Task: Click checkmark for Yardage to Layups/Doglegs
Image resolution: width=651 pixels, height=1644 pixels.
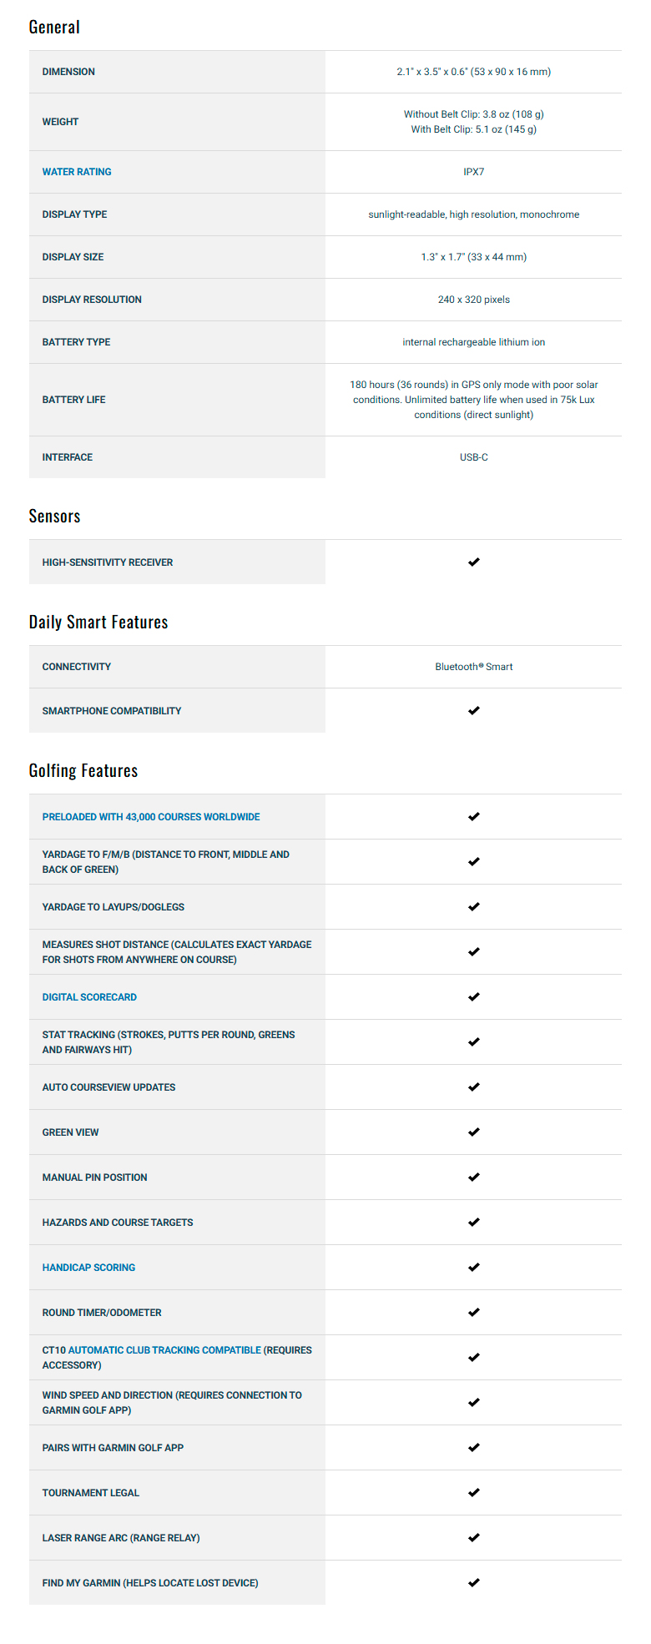Action: click(x=474, y=906)
